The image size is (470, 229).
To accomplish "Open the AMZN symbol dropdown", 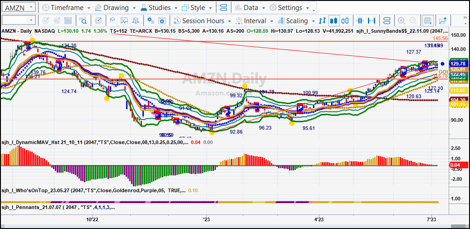I will 31,7.
